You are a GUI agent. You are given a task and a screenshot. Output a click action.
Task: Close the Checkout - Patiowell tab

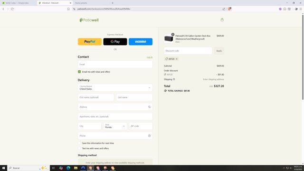70,3
